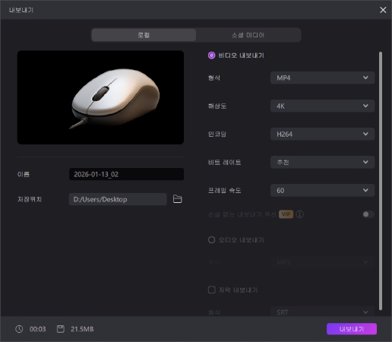Screen dimensions: 392x342
Task: Click the lossless export info icon
Action: pos(299,214)
